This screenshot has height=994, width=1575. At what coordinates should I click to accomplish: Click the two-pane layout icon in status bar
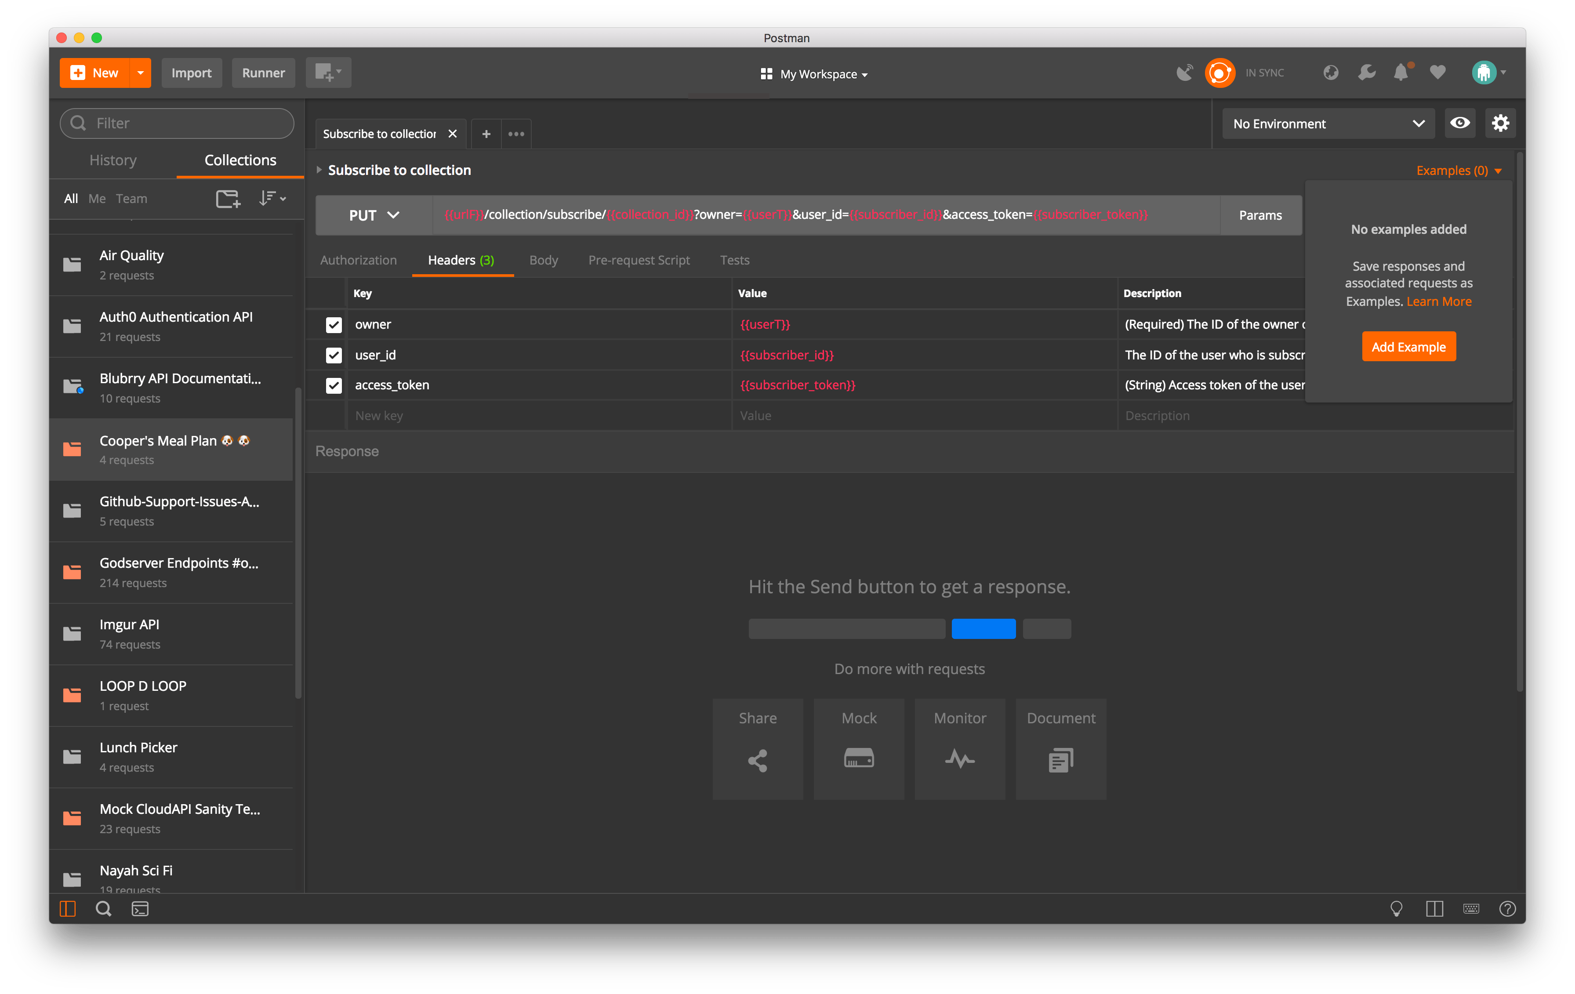click(x=1434, y=908)
